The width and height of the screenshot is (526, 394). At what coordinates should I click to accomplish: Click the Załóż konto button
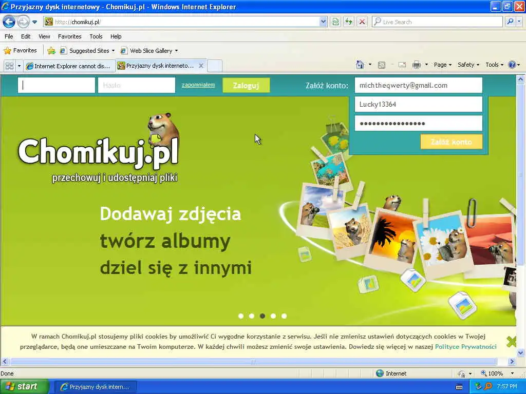(451, 142)
